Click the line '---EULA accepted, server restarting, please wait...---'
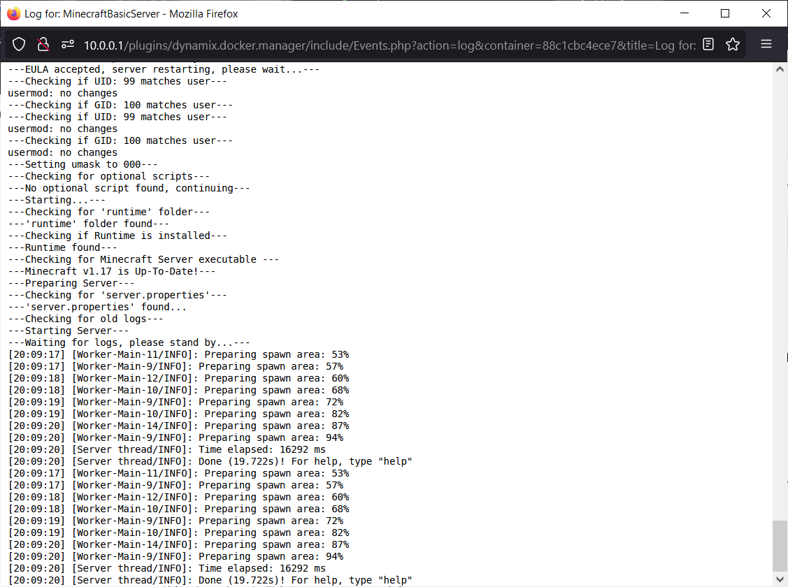Screen dimensions: 788x587 tap(164, 69)
